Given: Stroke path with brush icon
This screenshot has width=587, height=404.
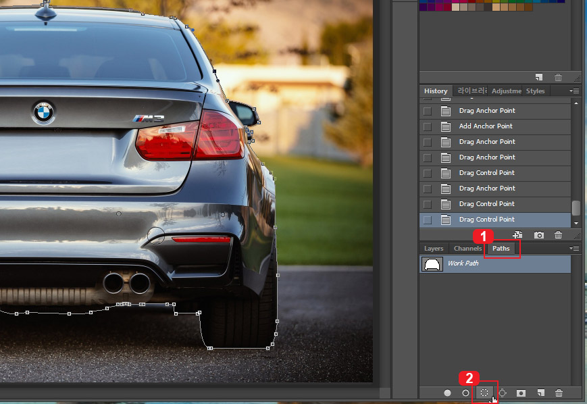Looking at the screenshot, I should [x=465, y=393].
